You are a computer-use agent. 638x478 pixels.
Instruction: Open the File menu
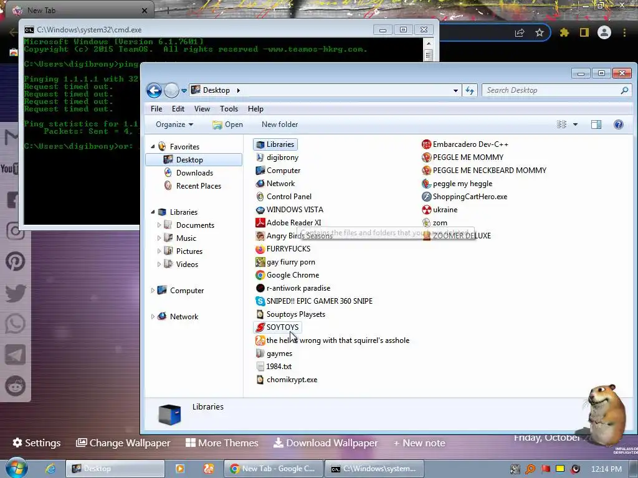pyautogui.click(x=156, y=108)
